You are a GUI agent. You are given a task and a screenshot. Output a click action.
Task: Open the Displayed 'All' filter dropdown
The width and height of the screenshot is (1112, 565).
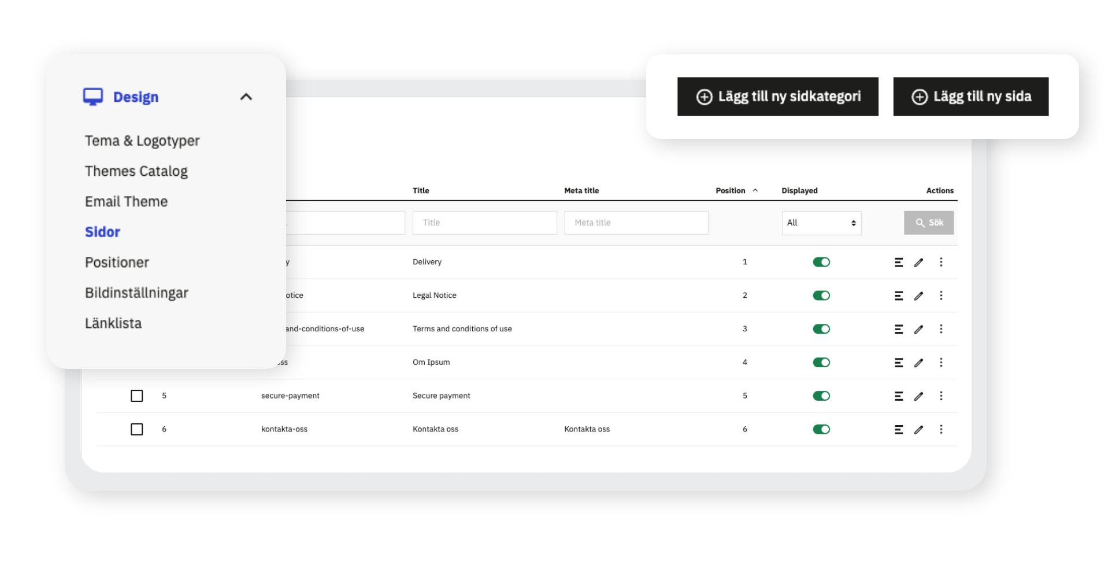click(x=821, y=223)
